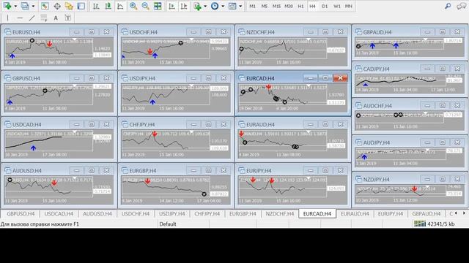Select the W1 timeframe
Image resolution: width=469 pixels, height=263 pixels.
[x=337, y=6]
